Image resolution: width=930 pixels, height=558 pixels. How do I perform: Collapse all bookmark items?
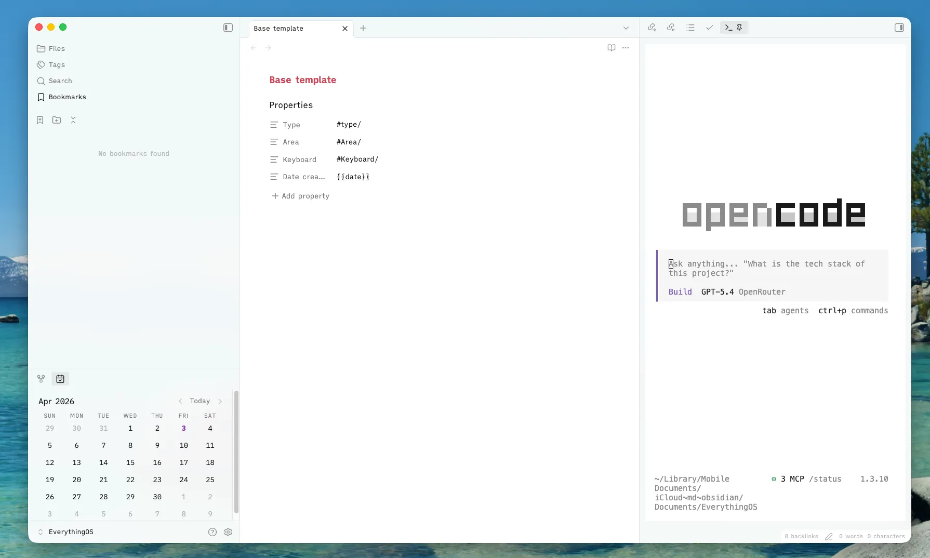pyautogui.click(x=73, y=120)
